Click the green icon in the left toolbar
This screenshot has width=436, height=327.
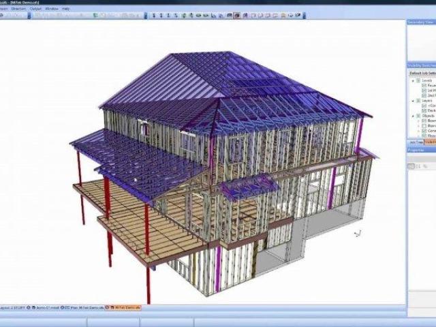(x=95, y=15)
